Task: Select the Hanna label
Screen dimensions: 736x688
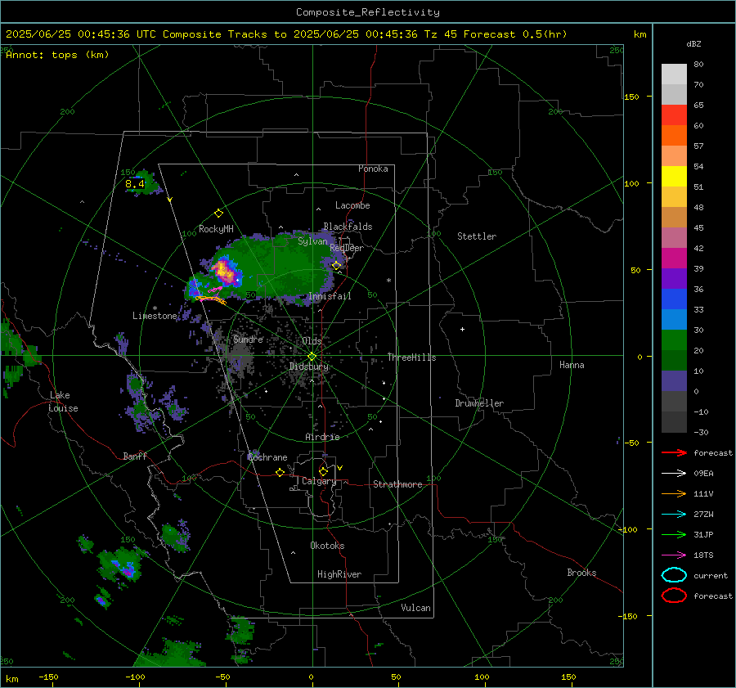Action: (x=572, y=365)
